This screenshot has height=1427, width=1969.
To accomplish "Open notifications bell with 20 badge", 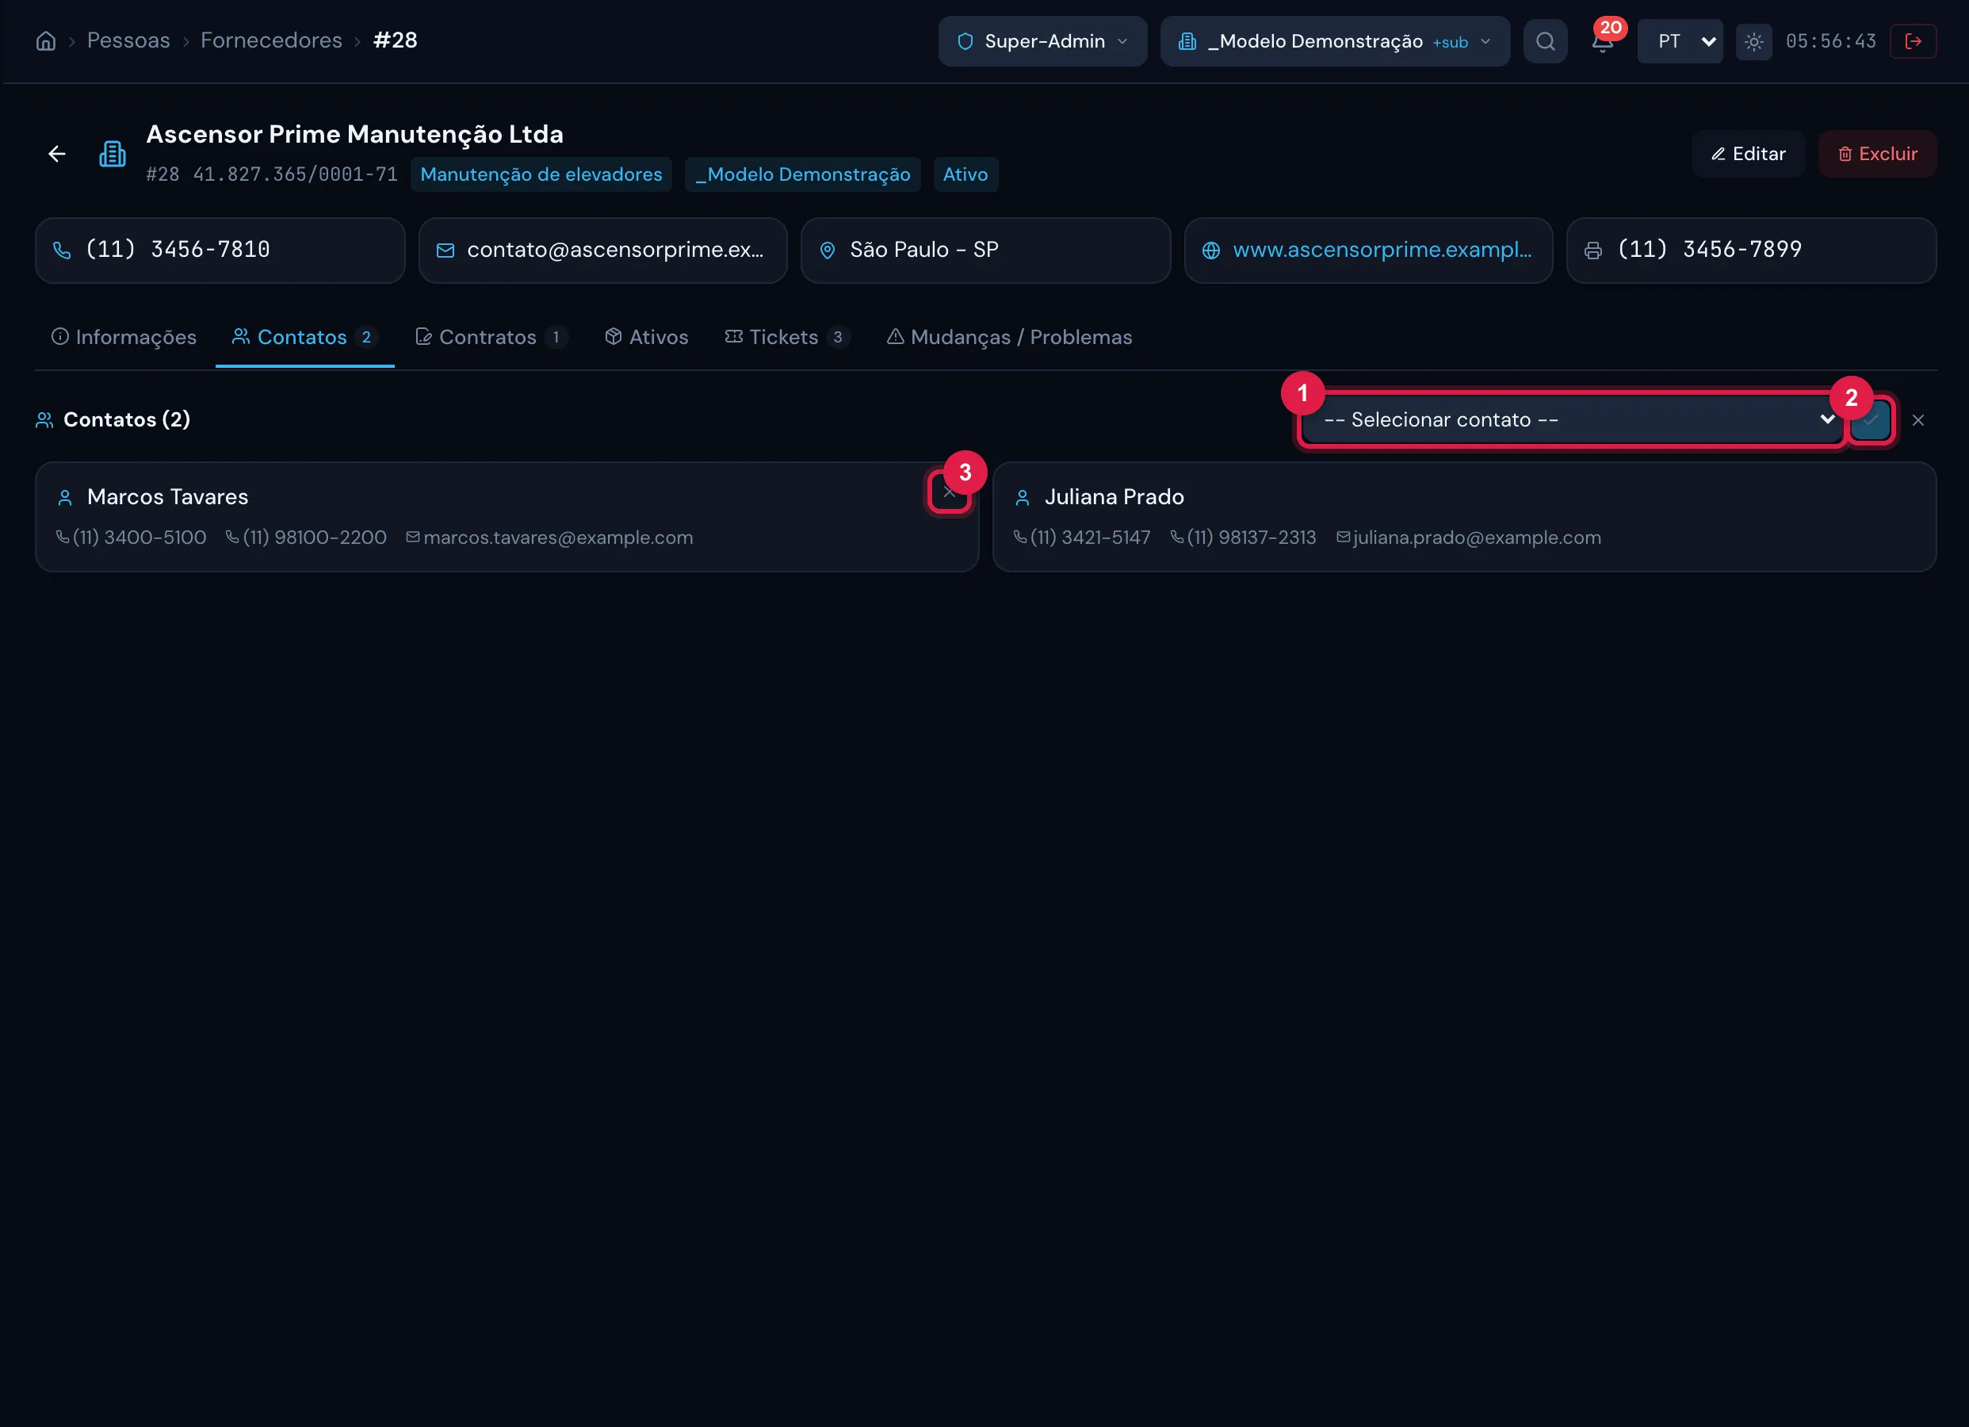I will pos(1603,40).
